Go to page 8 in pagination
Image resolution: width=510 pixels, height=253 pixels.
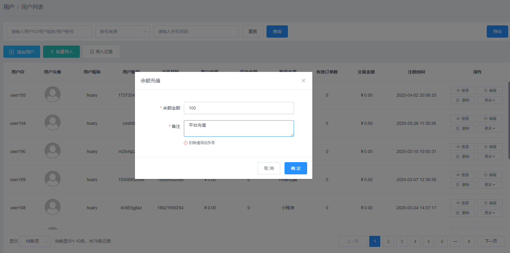pyautogui.click(x=469, y=241)
